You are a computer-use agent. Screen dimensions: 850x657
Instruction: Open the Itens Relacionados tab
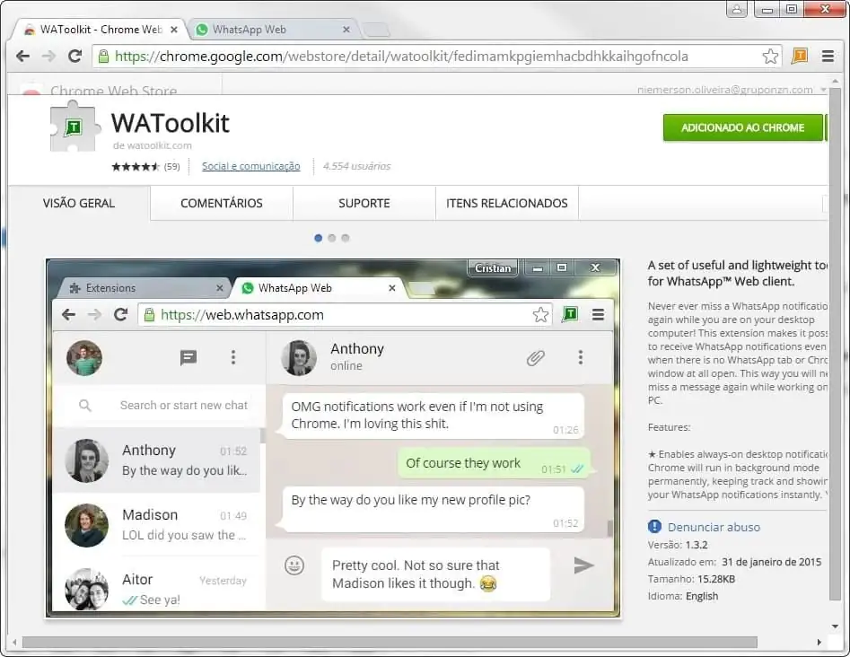(507, 203)
